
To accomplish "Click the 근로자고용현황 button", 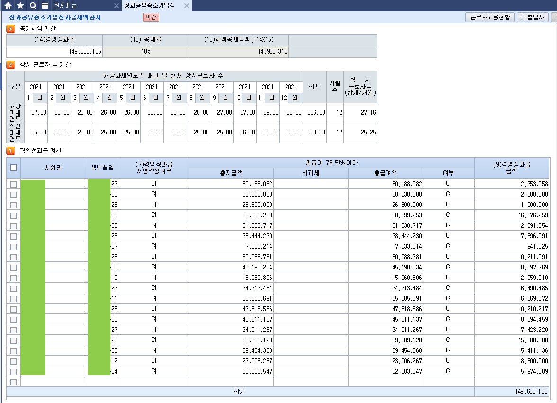I will coord(490,18).
